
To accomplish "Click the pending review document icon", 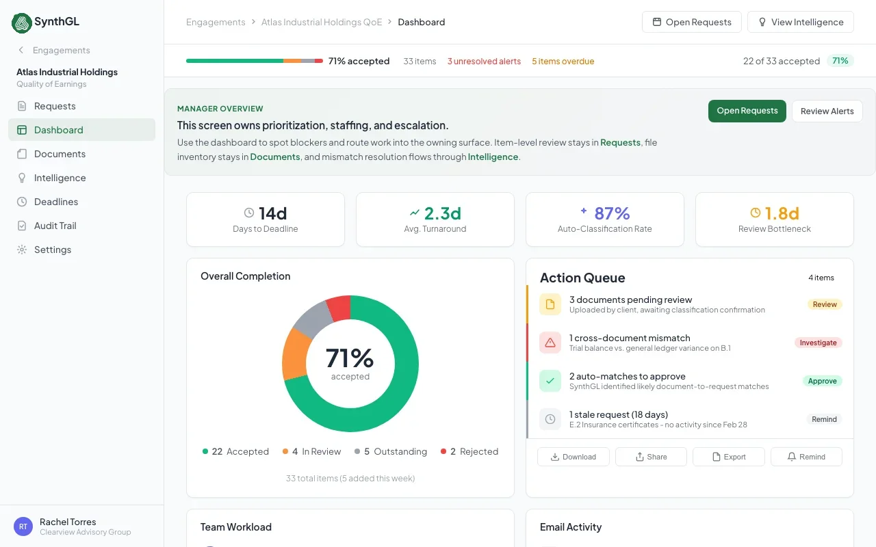I will (550, 304).
